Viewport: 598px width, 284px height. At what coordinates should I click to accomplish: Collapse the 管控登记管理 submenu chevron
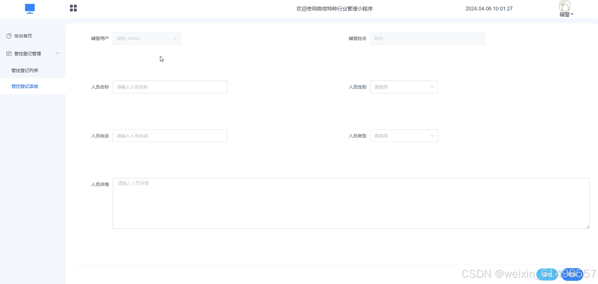(x=57, y=53)
